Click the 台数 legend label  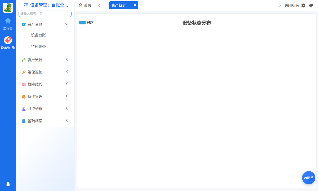point(90,22)
